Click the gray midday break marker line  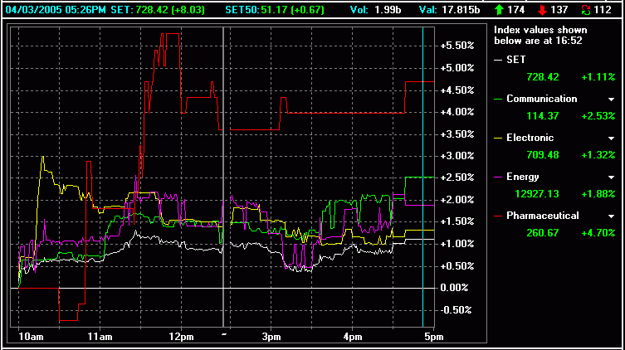[223, 177]
